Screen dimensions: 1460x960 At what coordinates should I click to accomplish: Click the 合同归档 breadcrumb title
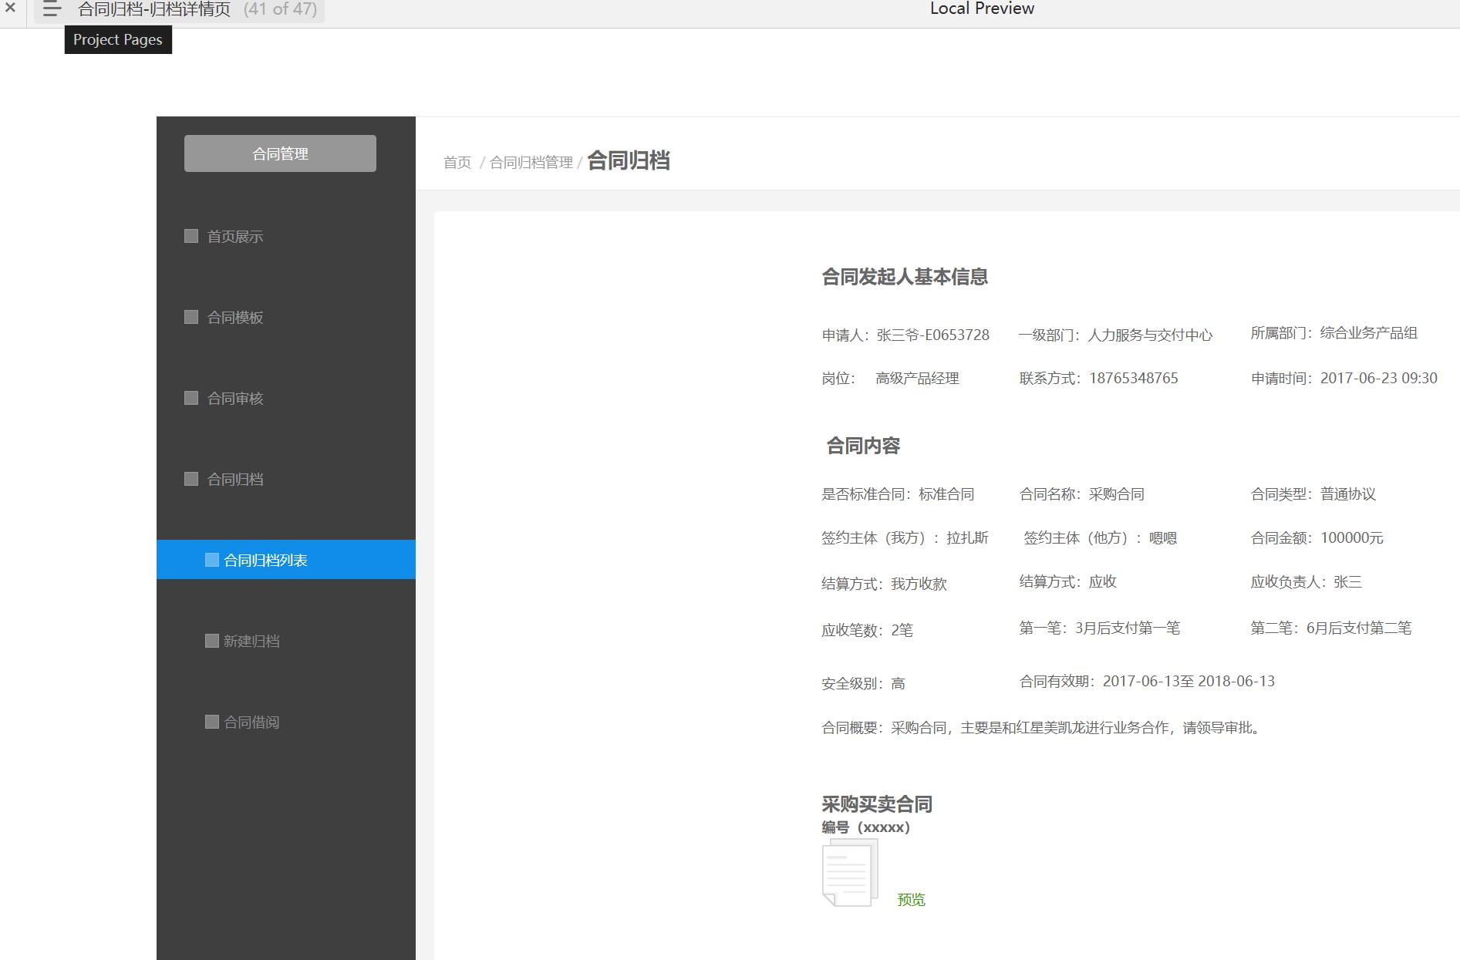[629, 160]
